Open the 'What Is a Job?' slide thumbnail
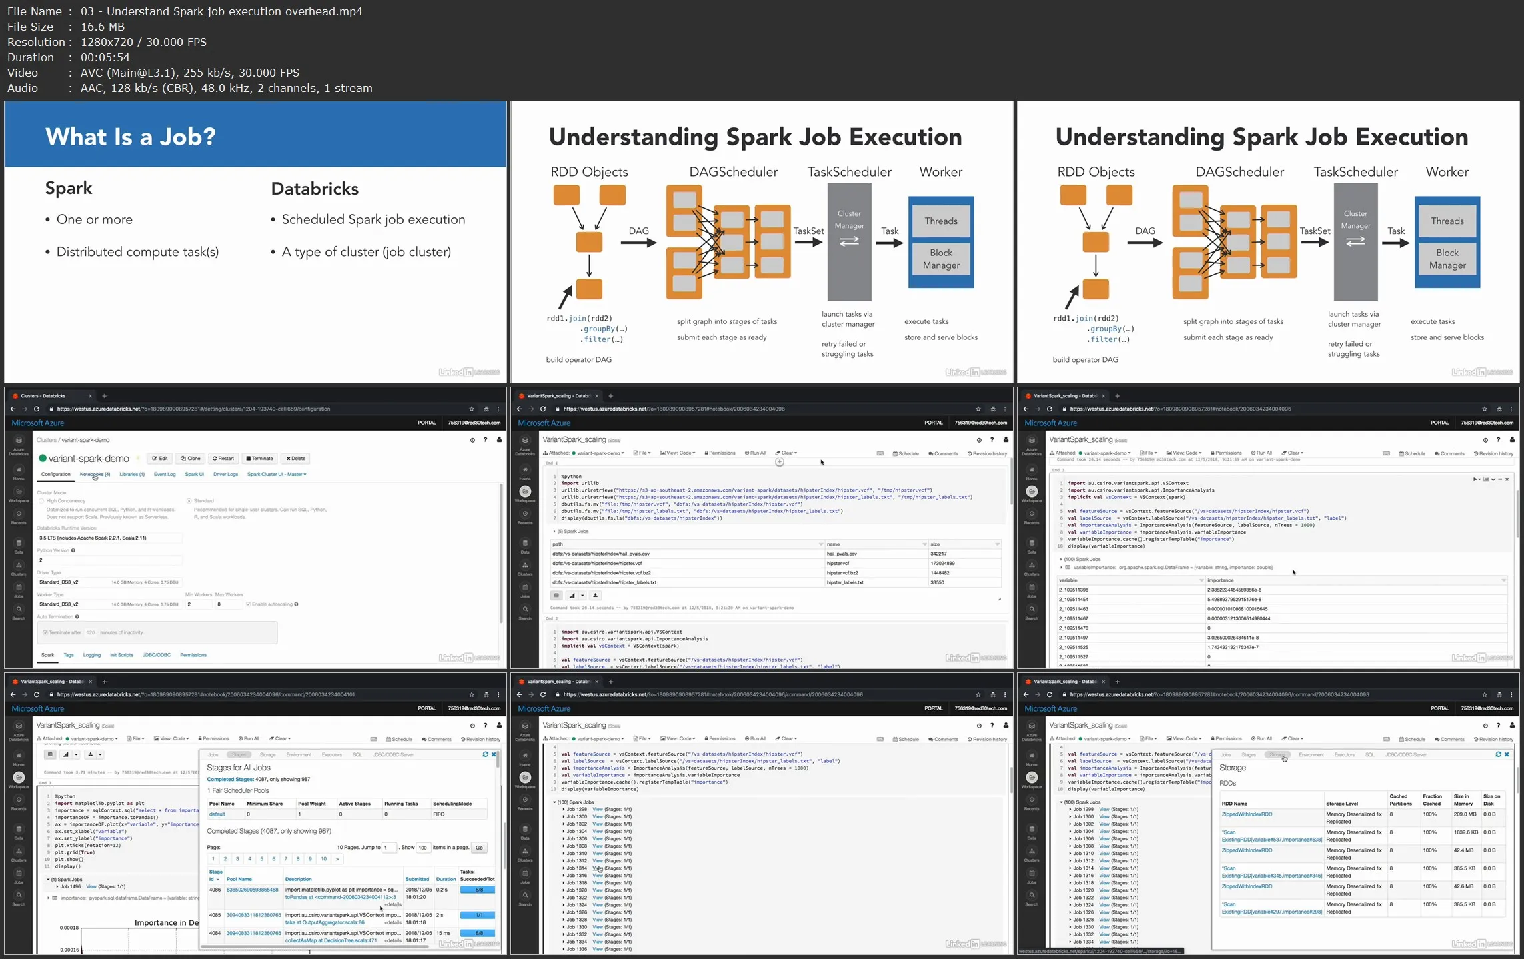This screenshot has width=1524, height=959. [x=255, y=242]
